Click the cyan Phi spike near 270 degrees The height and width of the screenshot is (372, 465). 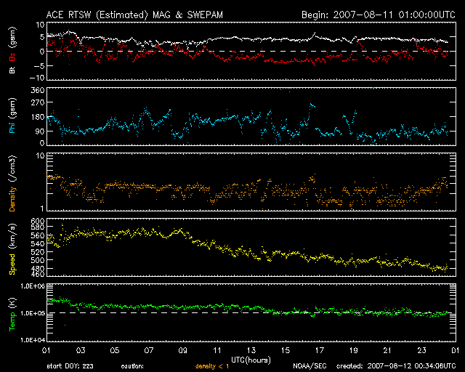[312, 105]
